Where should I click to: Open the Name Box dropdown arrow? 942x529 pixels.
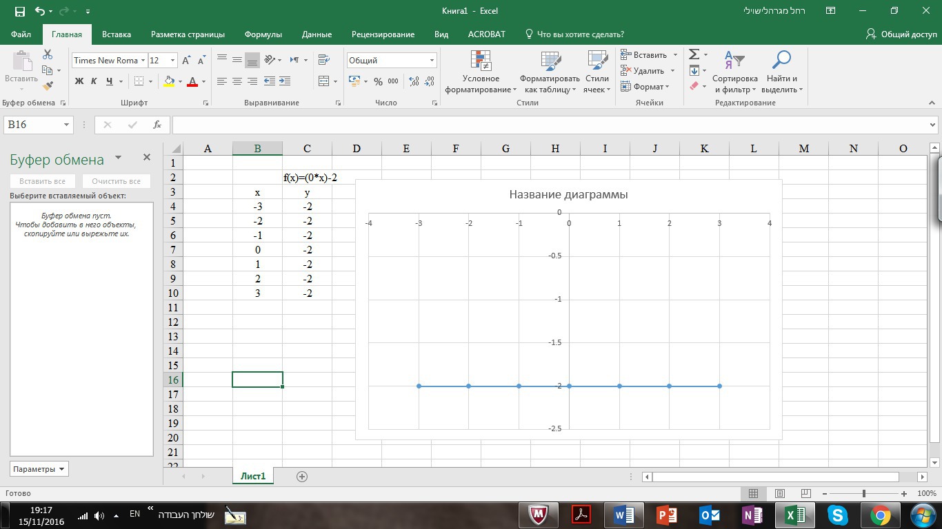[x=67, y=125]
